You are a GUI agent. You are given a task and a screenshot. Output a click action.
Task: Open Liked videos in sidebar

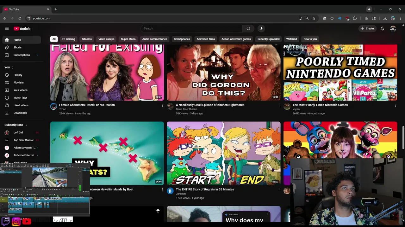pos(22,105)
